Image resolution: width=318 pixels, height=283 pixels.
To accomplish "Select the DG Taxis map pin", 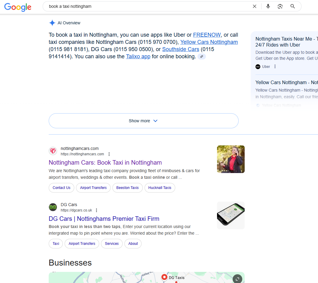I will (x=164, y=277).
